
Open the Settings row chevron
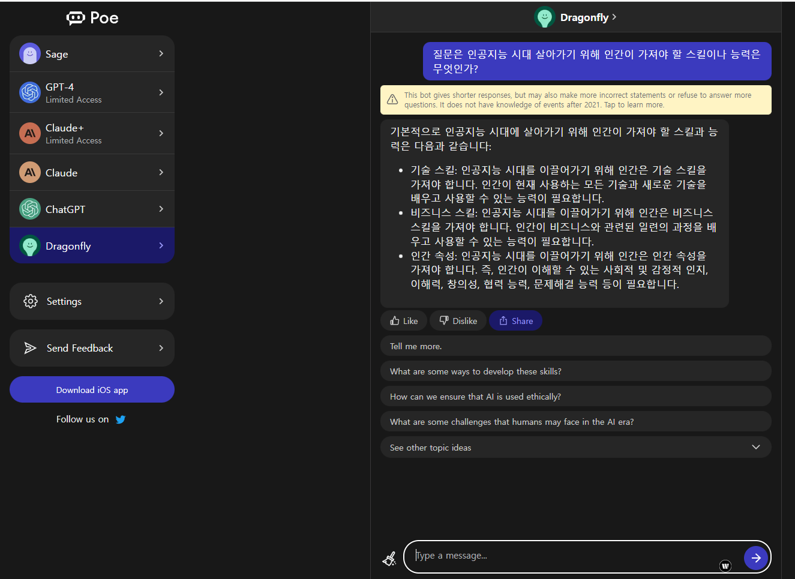[161, 301]
